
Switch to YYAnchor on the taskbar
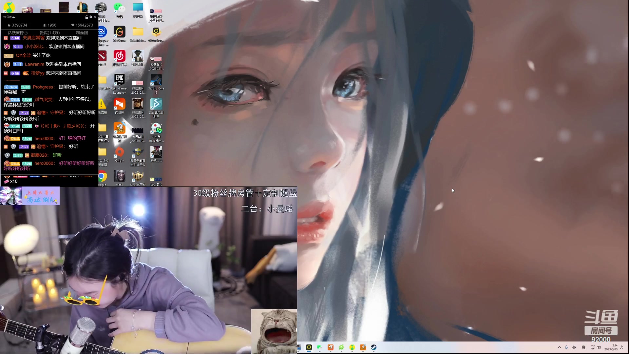click(x=309, y=347)
